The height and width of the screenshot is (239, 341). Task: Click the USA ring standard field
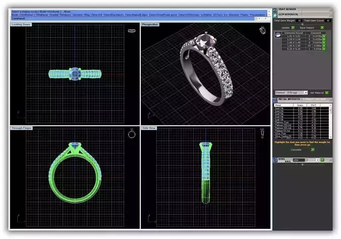(299, 160)
